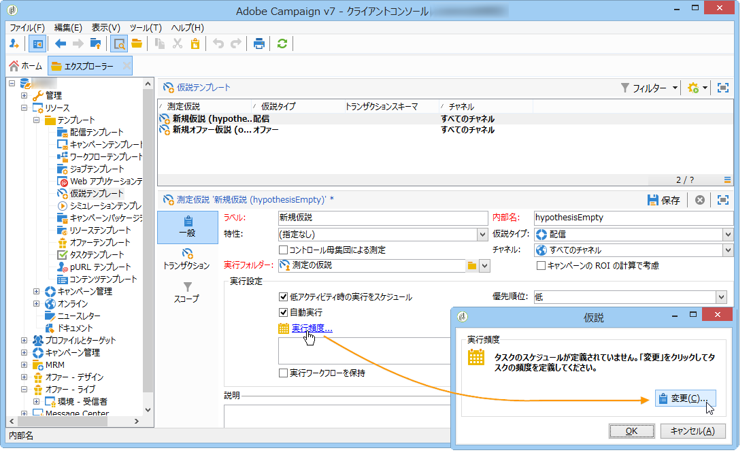This screenshot has width=751, height=459.
Task: Click the print toolbar icon
Action: point(259,44)
